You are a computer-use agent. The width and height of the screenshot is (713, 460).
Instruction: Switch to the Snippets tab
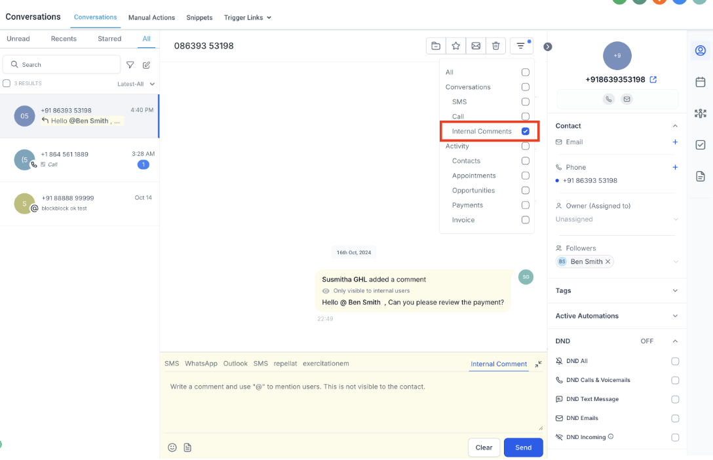[199, 18]
